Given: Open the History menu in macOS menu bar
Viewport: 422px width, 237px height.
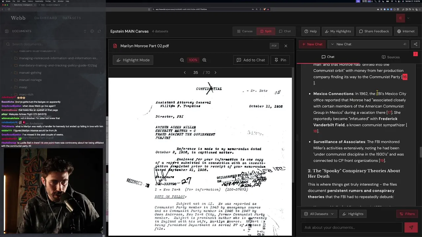Looking at the screenshot, I should point(30,1).
